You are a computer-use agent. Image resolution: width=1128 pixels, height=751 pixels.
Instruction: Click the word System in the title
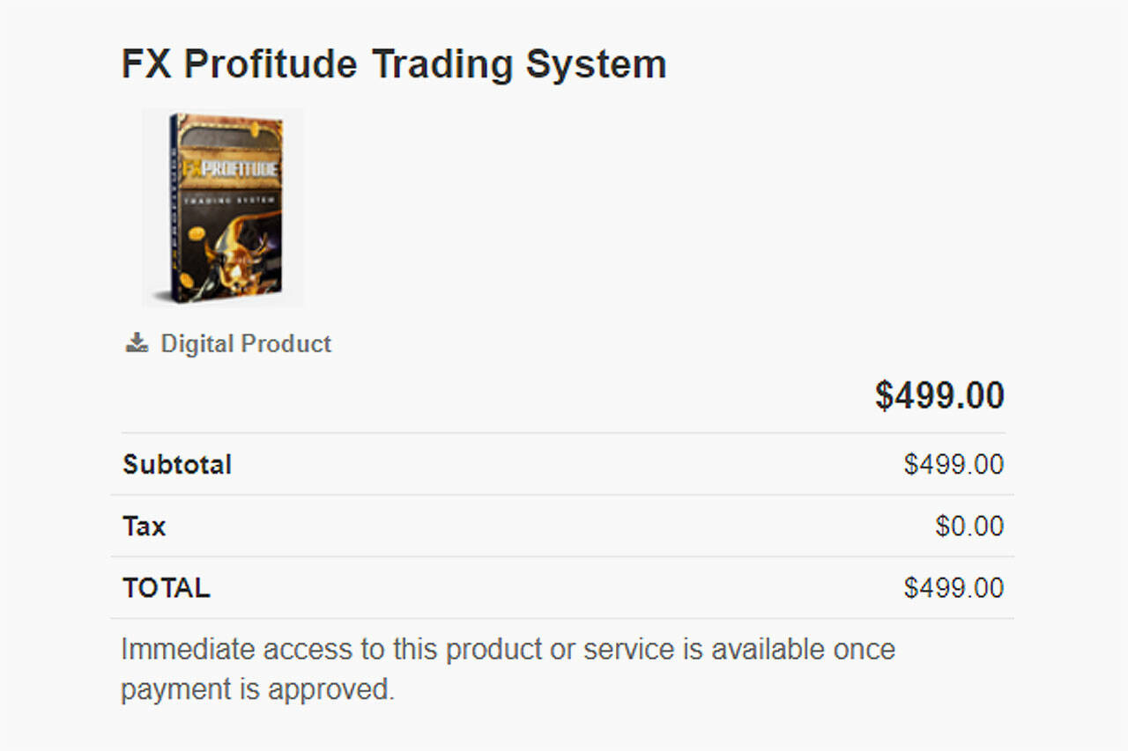point(596,64)
